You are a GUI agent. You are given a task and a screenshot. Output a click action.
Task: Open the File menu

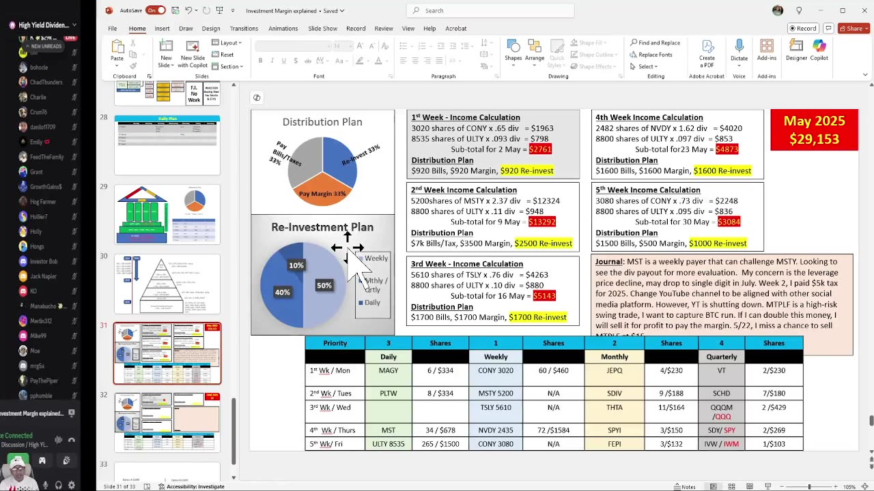112,29
